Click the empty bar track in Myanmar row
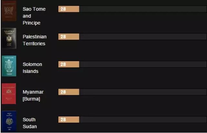 click(x=142, y=92)
